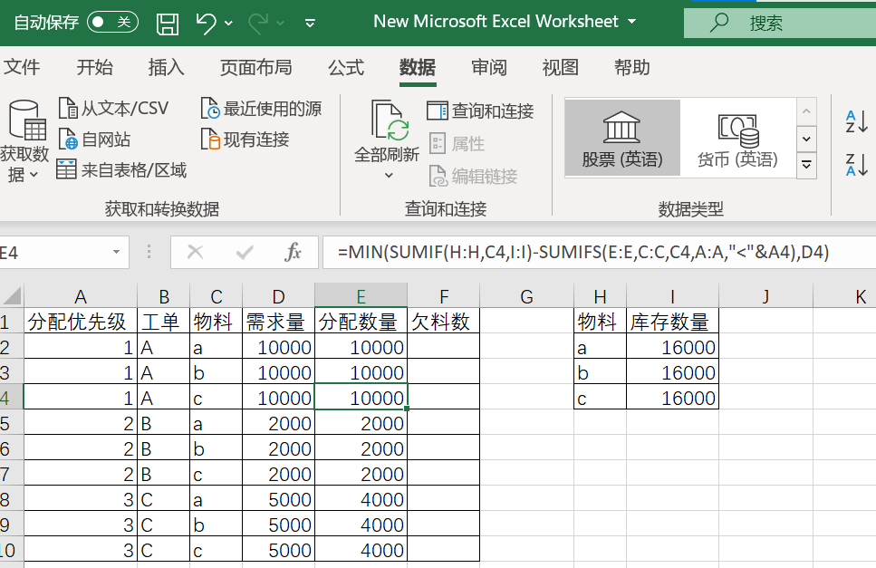The image size is (876, 568).
Task: Open the 文件 tab
Action: [21, 68]
